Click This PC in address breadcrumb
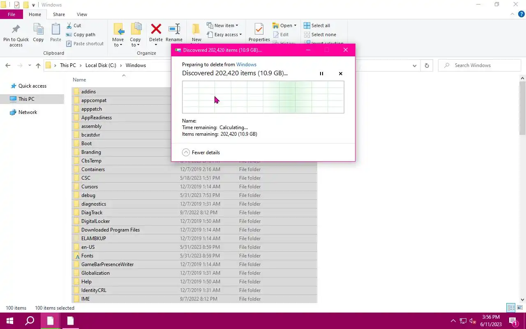This screenshot has height=329, width=526. (68, 65)
